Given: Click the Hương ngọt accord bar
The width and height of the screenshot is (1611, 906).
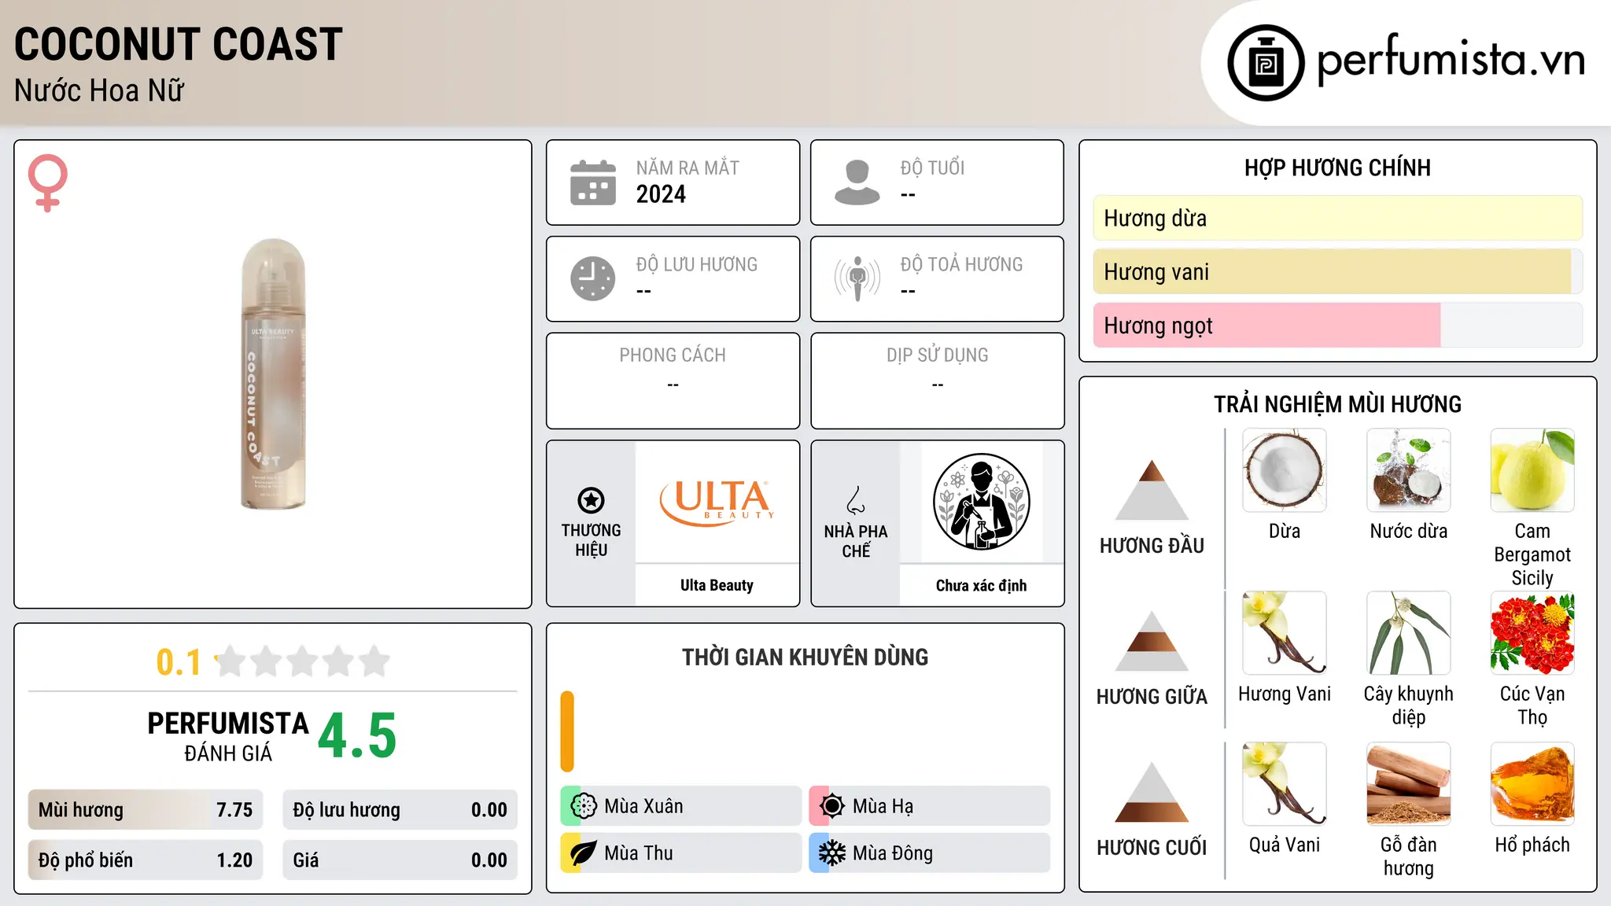Looking at the screenshot, I should coord(1338,325).
